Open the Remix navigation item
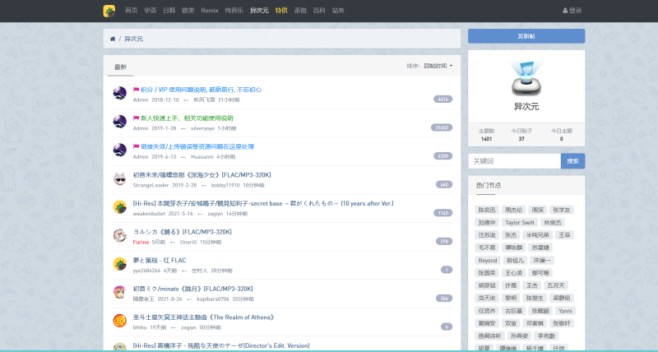Viewport: 658px width, 352px height. [210, 11]
